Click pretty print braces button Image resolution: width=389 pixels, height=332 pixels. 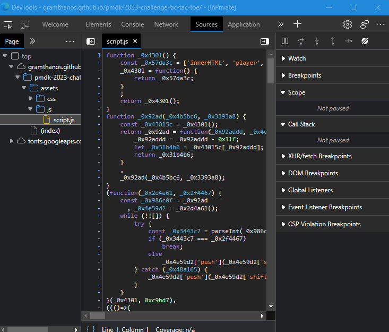pos(91,329)
